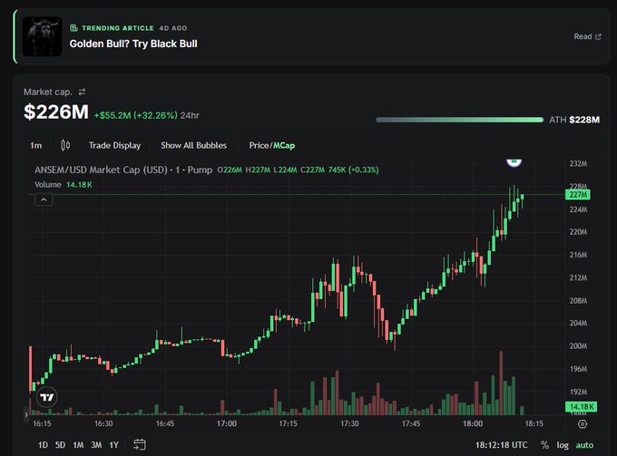
Task: Toggle log scale mode
Action: click(x=563, y=445)
